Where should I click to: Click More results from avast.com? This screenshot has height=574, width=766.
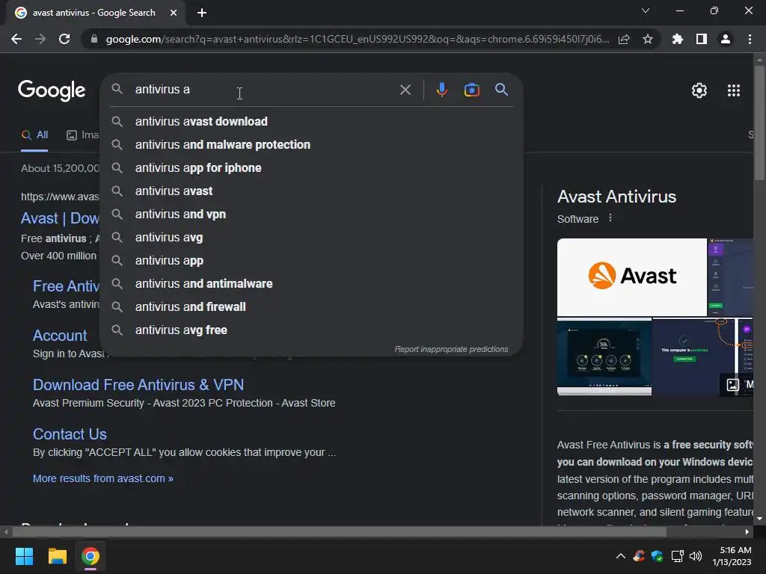[103, 478]
